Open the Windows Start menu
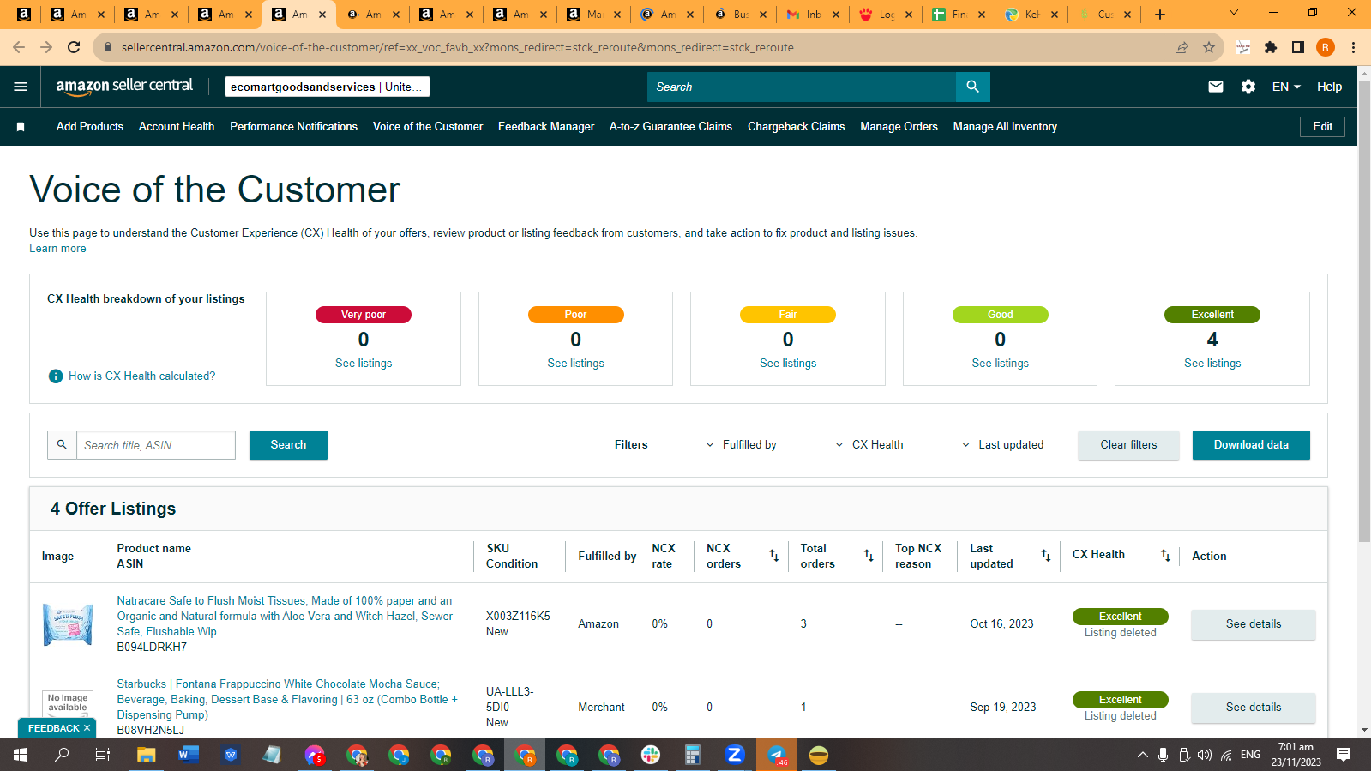This screenshot has height=771, width=1371. [21, 755]
